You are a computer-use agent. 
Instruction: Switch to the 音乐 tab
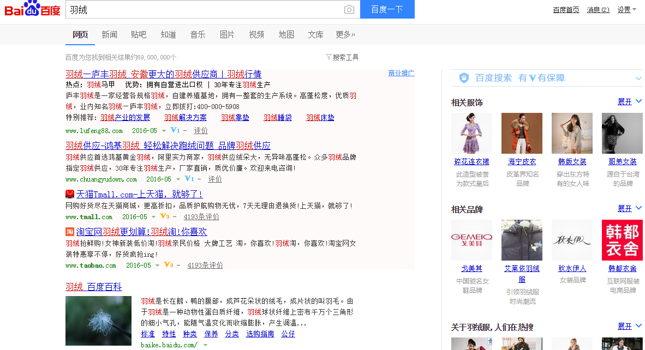point(198,34)
